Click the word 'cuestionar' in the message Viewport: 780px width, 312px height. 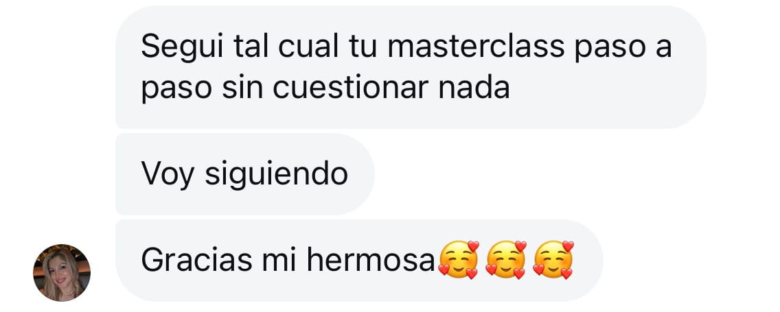pyautogui.click(x=351, y=88)
